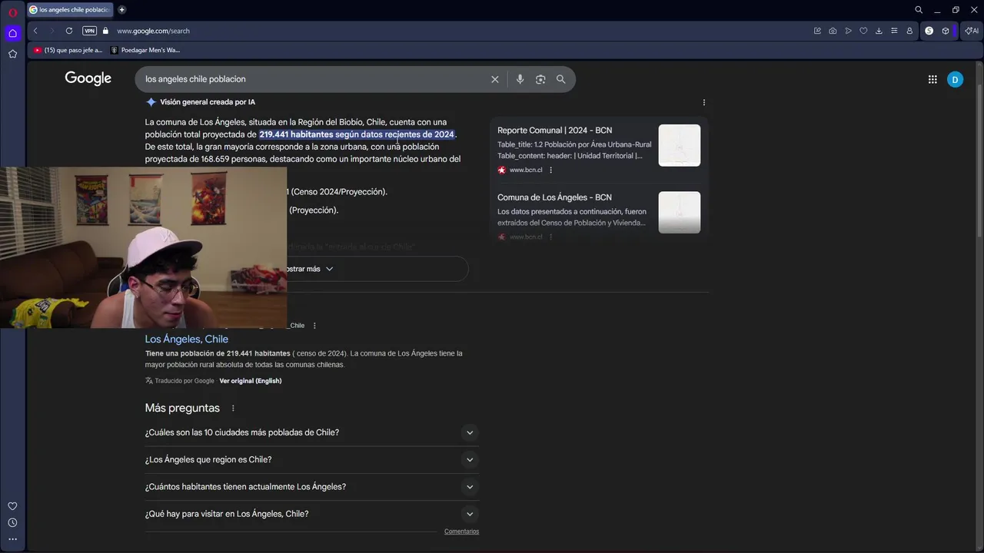Open the tab search magnifier in title bar
Viewport: 984px width, 553px height.
tap(919, 10)
